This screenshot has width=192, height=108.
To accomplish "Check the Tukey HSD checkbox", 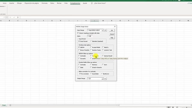I will point(91,56).
